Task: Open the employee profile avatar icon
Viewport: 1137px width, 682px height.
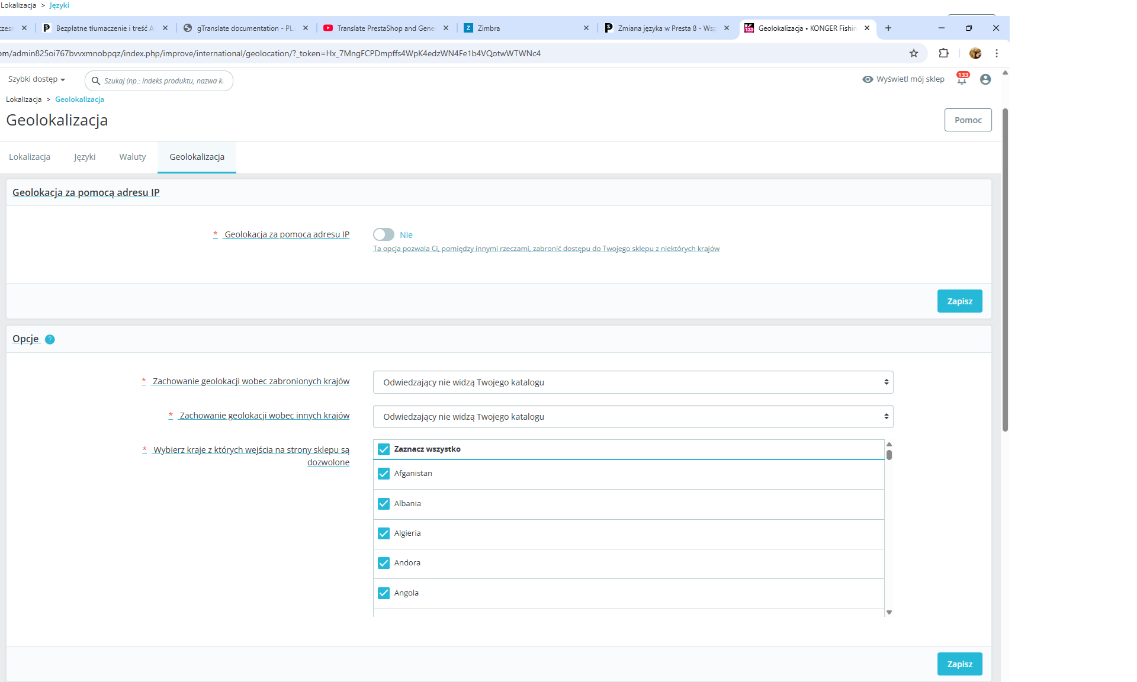Action: [x=985, y=79]
